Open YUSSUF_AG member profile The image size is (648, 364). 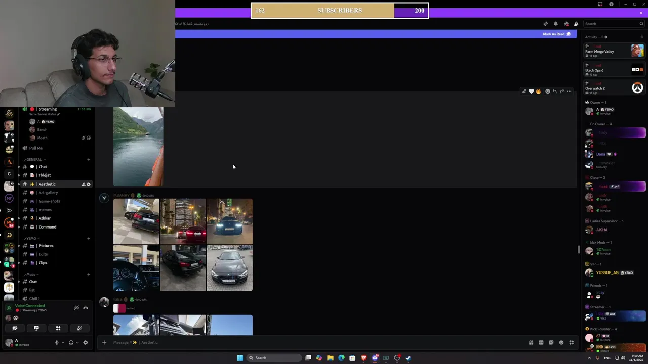tap(614, 273)
